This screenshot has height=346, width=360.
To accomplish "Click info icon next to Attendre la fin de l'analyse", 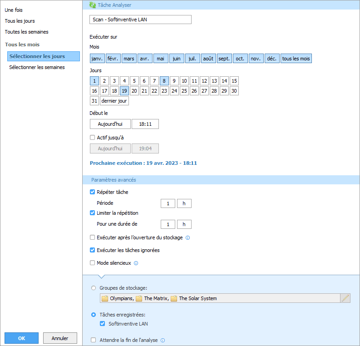I will (163, 340).
